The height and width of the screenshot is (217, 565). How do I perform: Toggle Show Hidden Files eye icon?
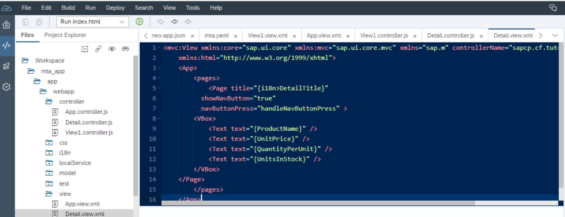(x=112, y=49)
